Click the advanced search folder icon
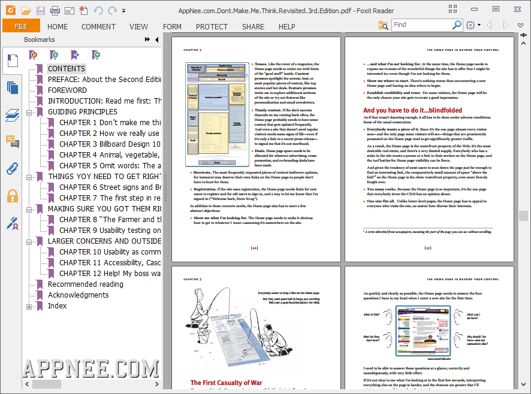 (383, 25)
